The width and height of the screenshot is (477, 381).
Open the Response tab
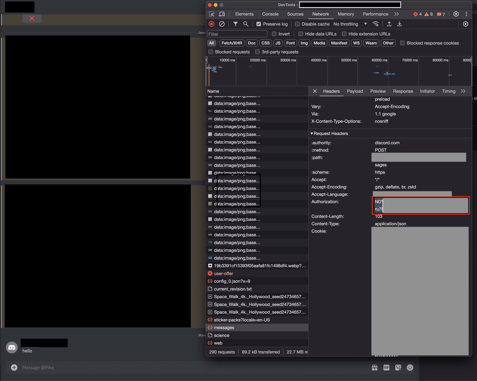403,91
